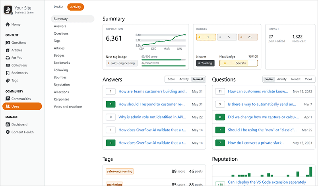Select the Activity tab
The image size is (318, 186).
pos(76,7)
